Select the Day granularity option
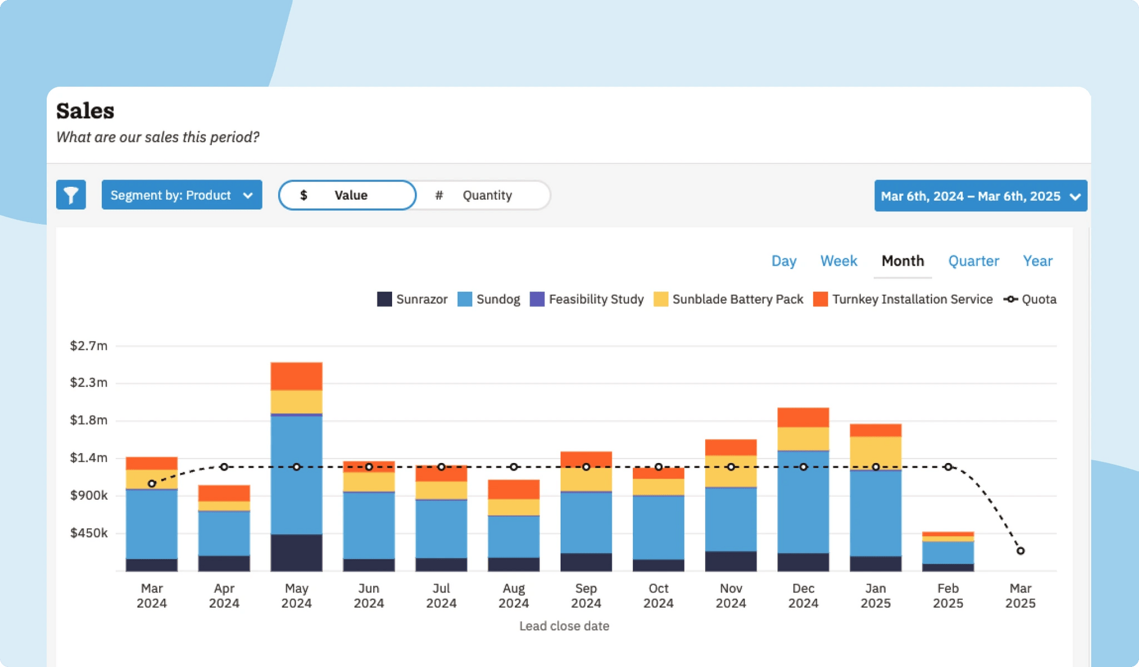 [x=784, y=261]
